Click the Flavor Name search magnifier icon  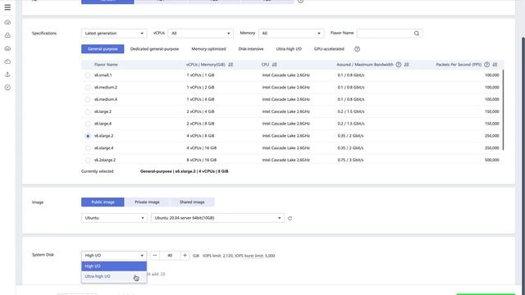point(417,33)
